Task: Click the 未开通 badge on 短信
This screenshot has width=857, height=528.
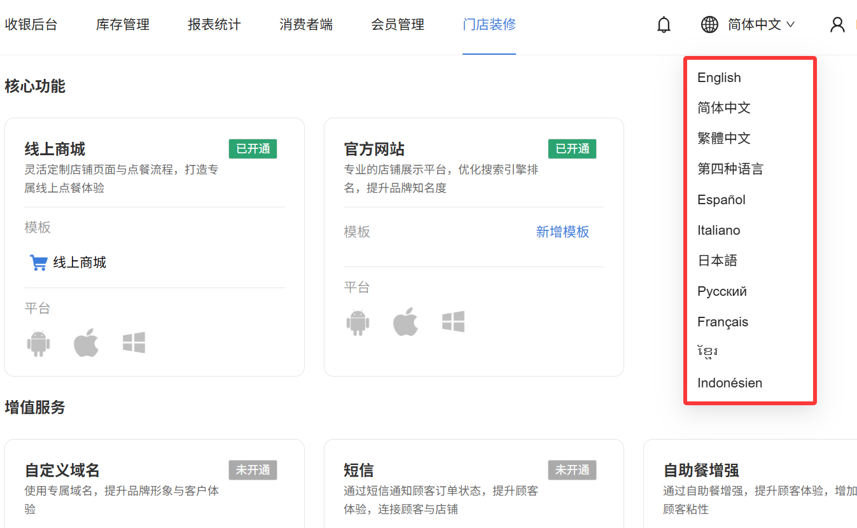Action: (x=573, y=470)
